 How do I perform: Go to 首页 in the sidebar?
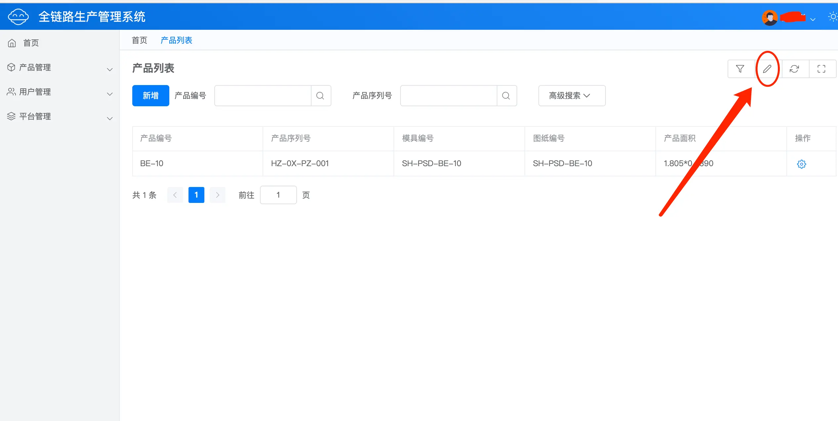pyautogui.click(x=31, y=43)
